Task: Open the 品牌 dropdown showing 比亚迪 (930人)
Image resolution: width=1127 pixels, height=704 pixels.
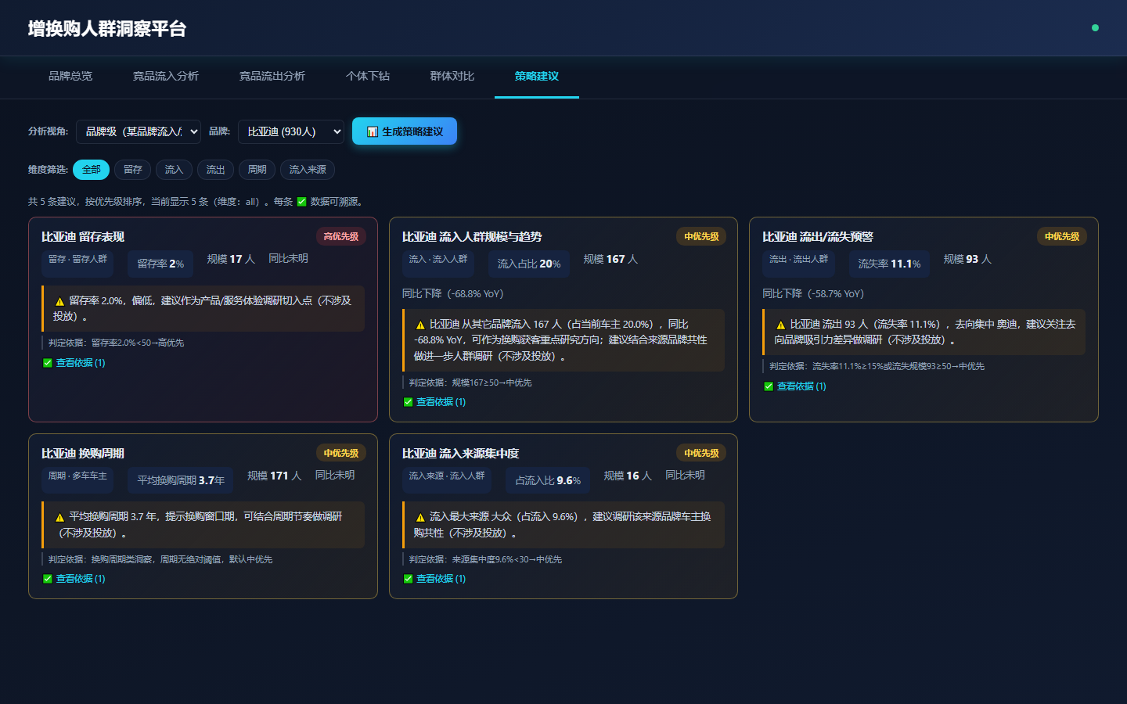Action: [x=291, y=131]
